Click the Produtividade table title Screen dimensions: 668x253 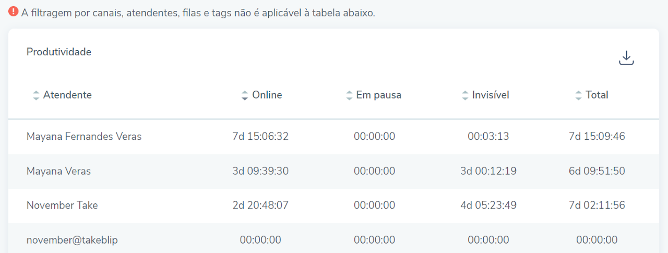tap(59, 52)
